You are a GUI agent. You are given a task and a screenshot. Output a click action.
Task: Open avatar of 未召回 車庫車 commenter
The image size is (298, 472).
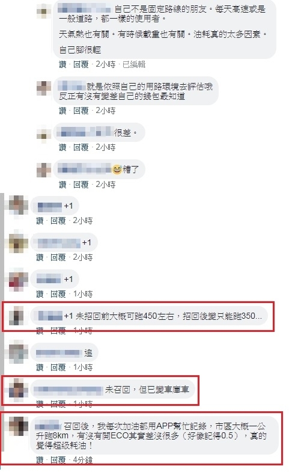[x=18, y=389]
